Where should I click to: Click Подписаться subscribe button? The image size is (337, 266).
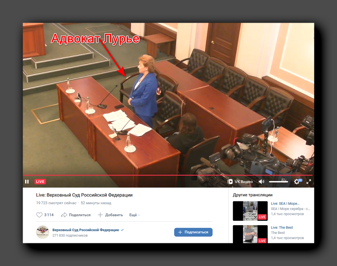tap(193, 232)
